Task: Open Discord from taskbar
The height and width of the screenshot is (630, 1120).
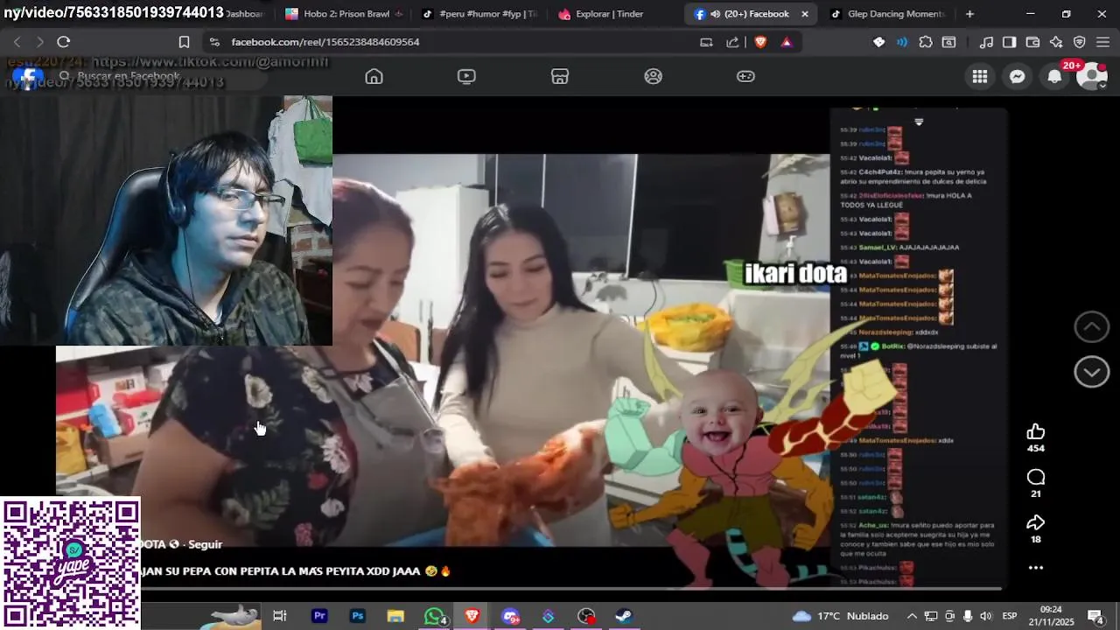Action: (x=510, y=616)
